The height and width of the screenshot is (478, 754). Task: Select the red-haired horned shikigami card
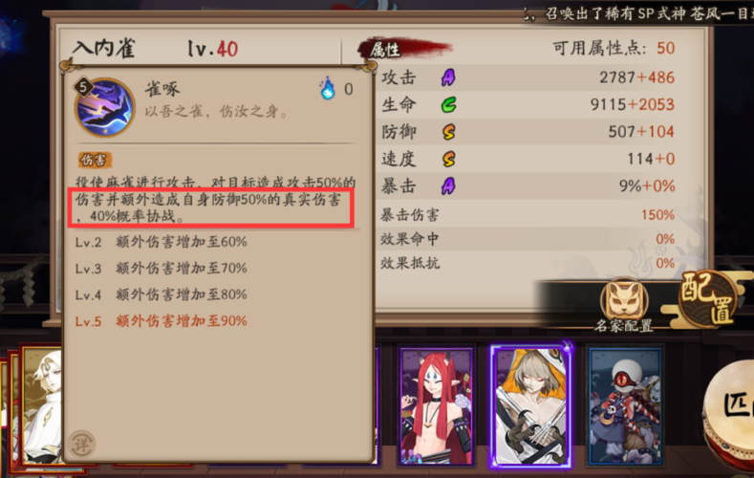tap(437, 406)
